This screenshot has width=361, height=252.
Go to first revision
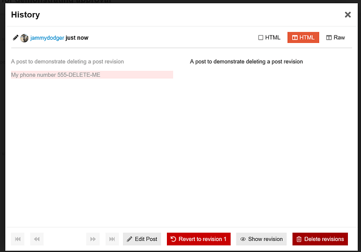[18, 239]
